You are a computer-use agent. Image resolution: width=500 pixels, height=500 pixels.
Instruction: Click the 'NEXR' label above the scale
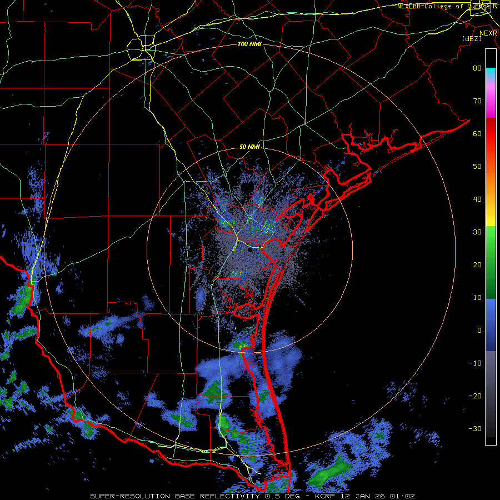click(488, 33)
